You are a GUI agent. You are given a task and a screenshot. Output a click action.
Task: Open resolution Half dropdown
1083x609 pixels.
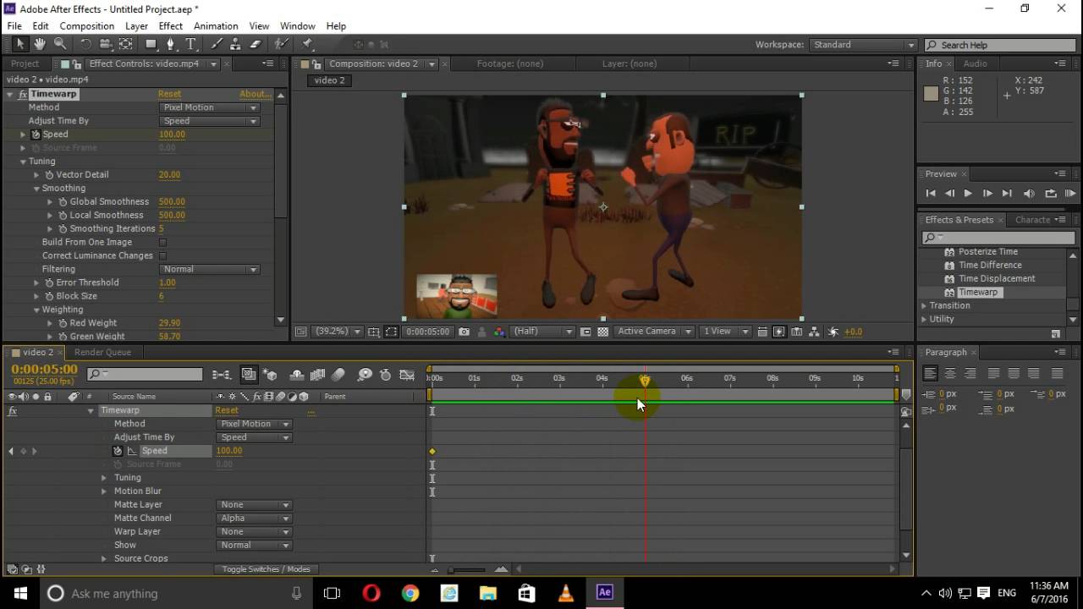pos(542,332)
